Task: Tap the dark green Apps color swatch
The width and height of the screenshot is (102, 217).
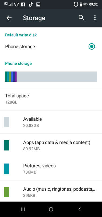Action: pyautogui.click(x=6, y=145)
